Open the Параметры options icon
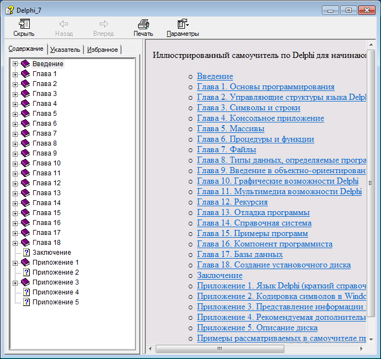381x359 pixels. point(183,24)
